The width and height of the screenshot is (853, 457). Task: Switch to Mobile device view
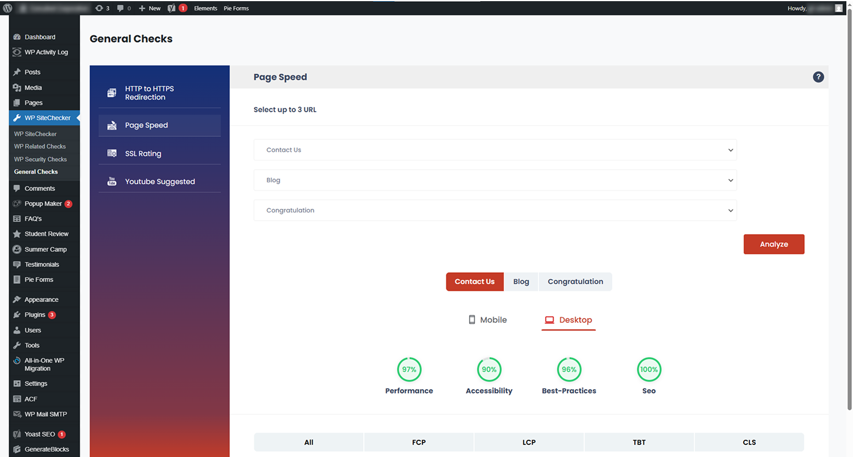pos(488,320)
